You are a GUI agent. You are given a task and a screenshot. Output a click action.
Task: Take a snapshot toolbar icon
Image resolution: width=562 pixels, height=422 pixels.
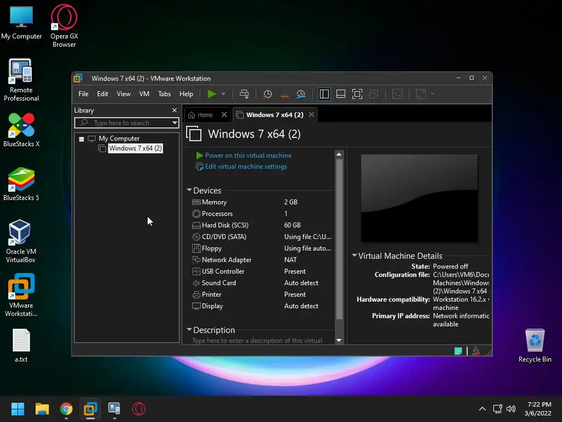click(267, 94)
